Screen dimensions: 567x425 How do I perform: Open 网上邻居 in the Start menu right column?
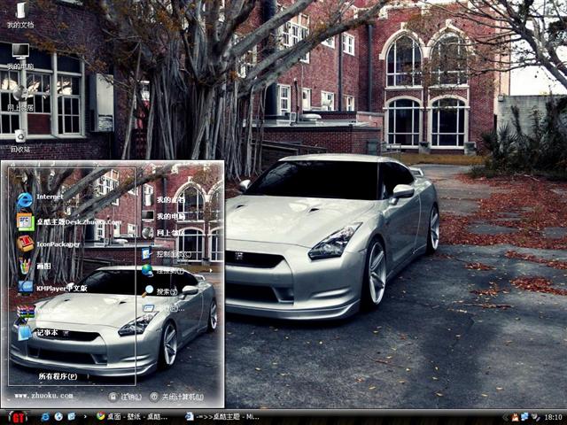163,233
